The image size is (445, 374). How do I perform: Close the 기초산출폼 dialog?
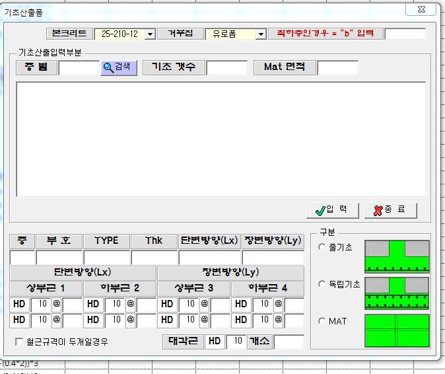(x=421, y=10)
